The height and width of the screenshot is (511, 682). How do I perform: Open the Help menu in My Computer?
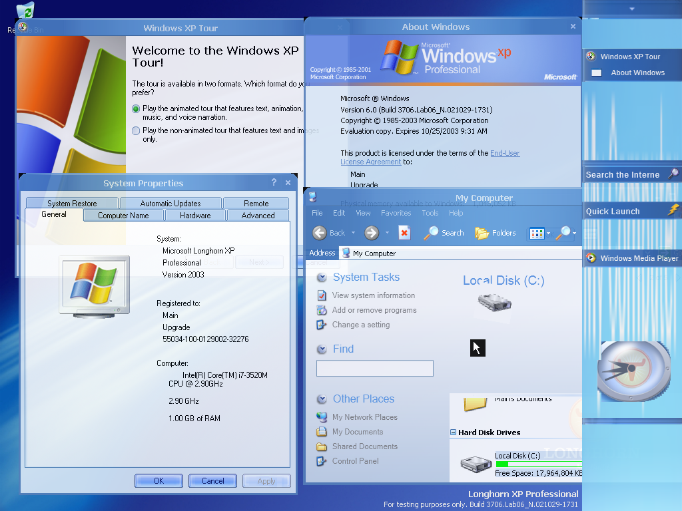point(456,213)
